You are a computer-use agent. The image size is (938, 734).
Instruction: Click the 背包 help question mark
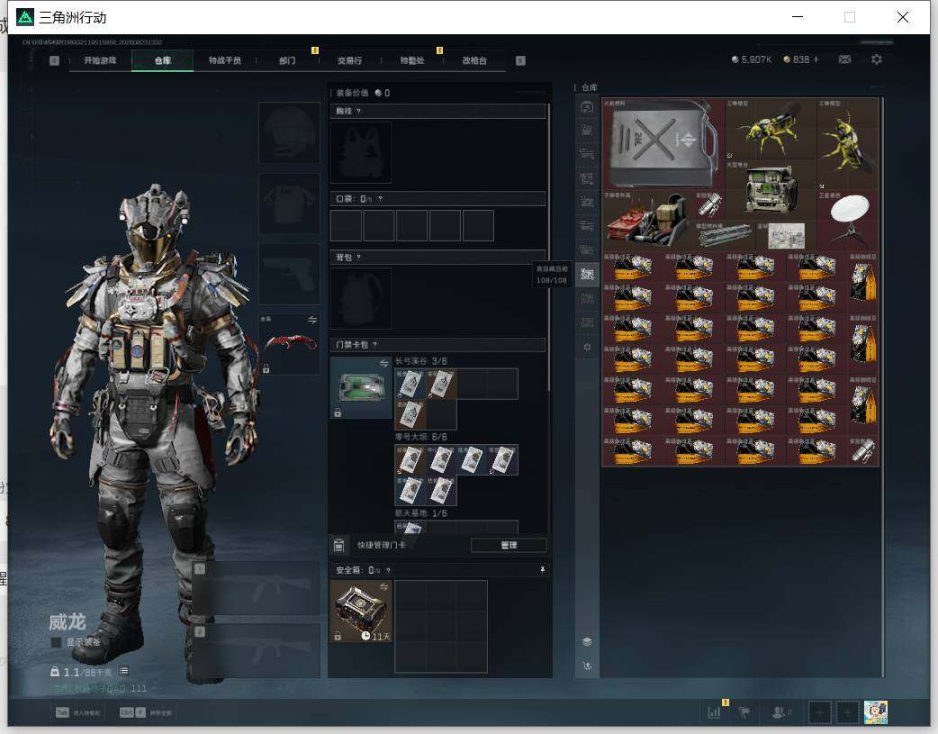[x=358, y=258]
